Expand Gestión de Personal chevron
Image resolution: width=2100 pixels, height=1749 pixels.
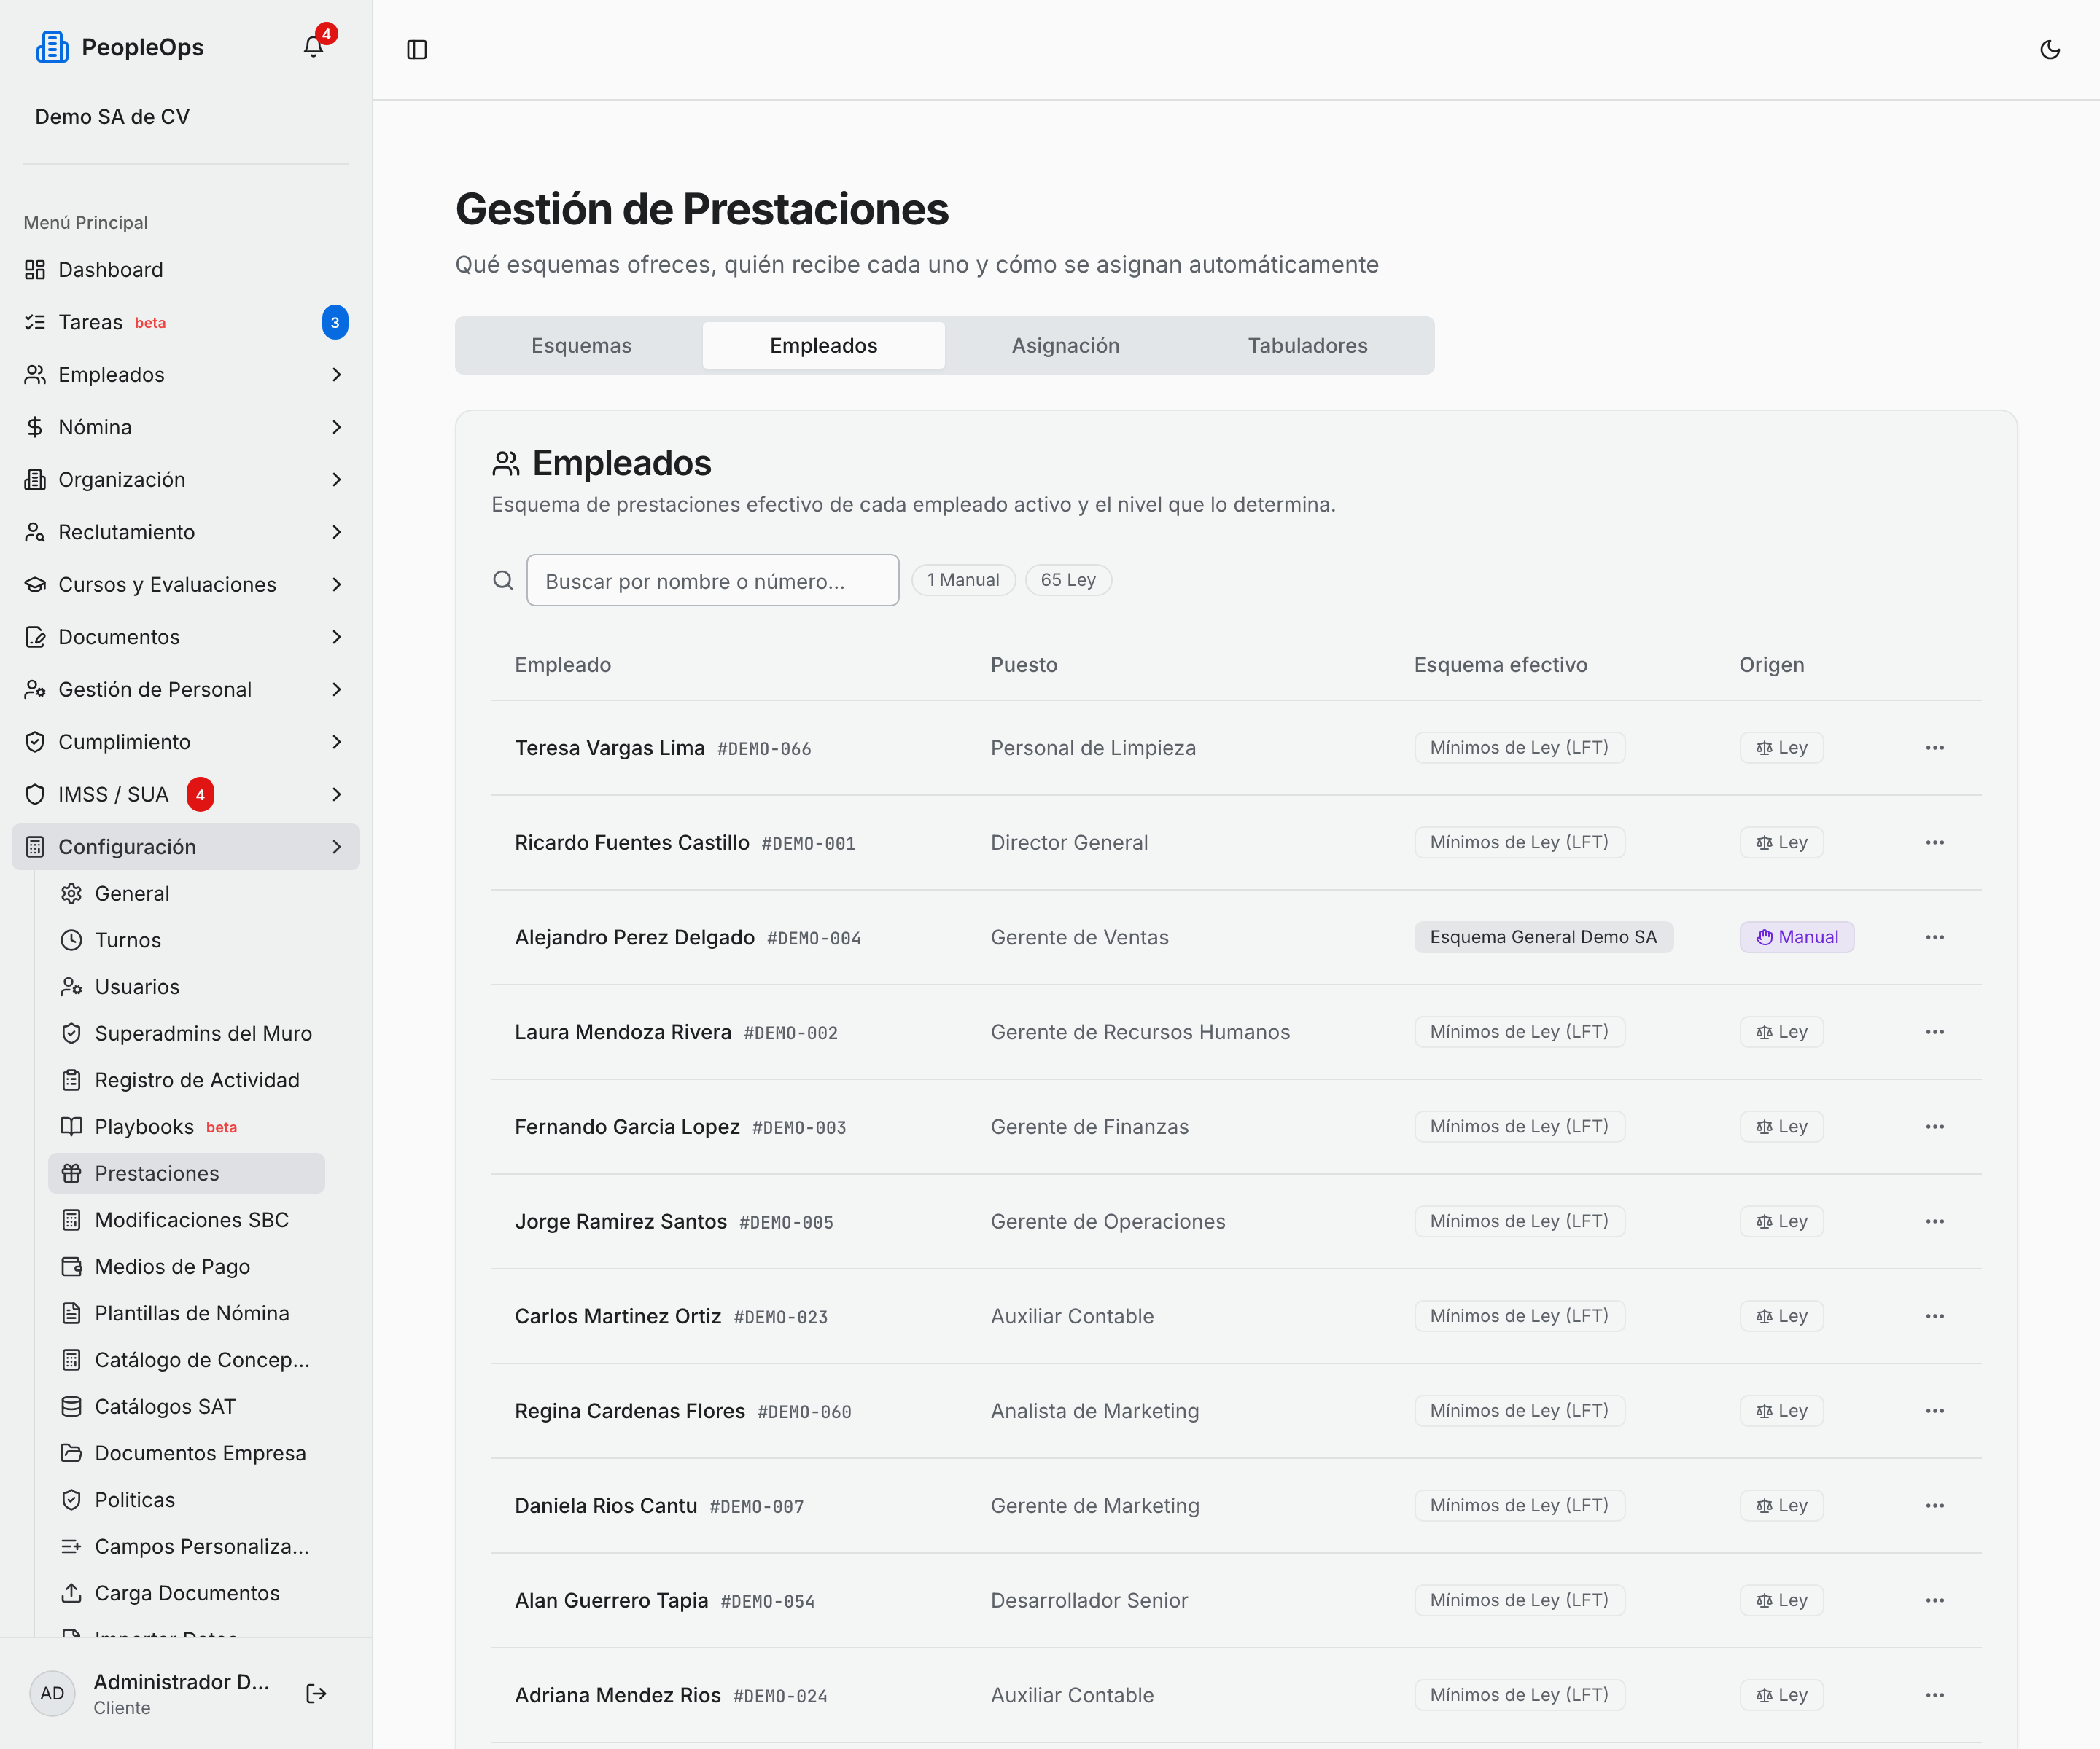tap(337, 689)
